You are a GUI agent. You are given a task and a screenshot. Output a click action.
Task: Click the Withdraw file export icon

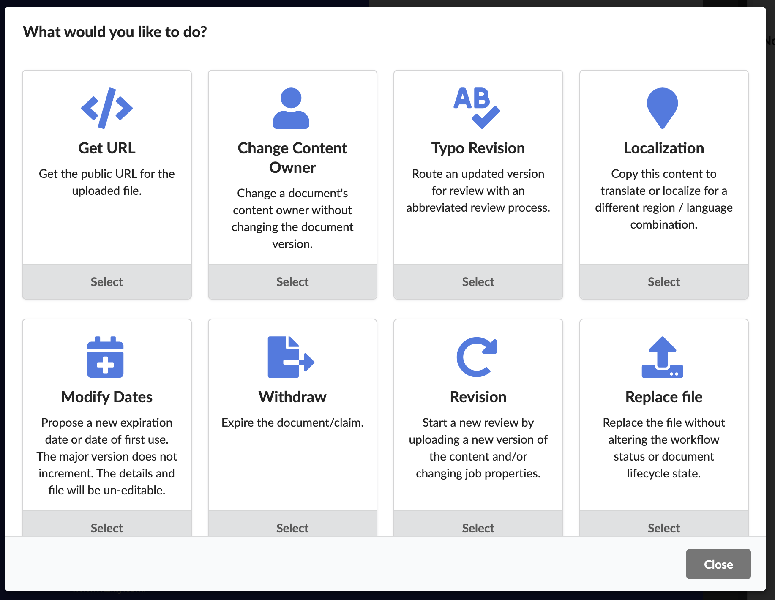point(291,357)
